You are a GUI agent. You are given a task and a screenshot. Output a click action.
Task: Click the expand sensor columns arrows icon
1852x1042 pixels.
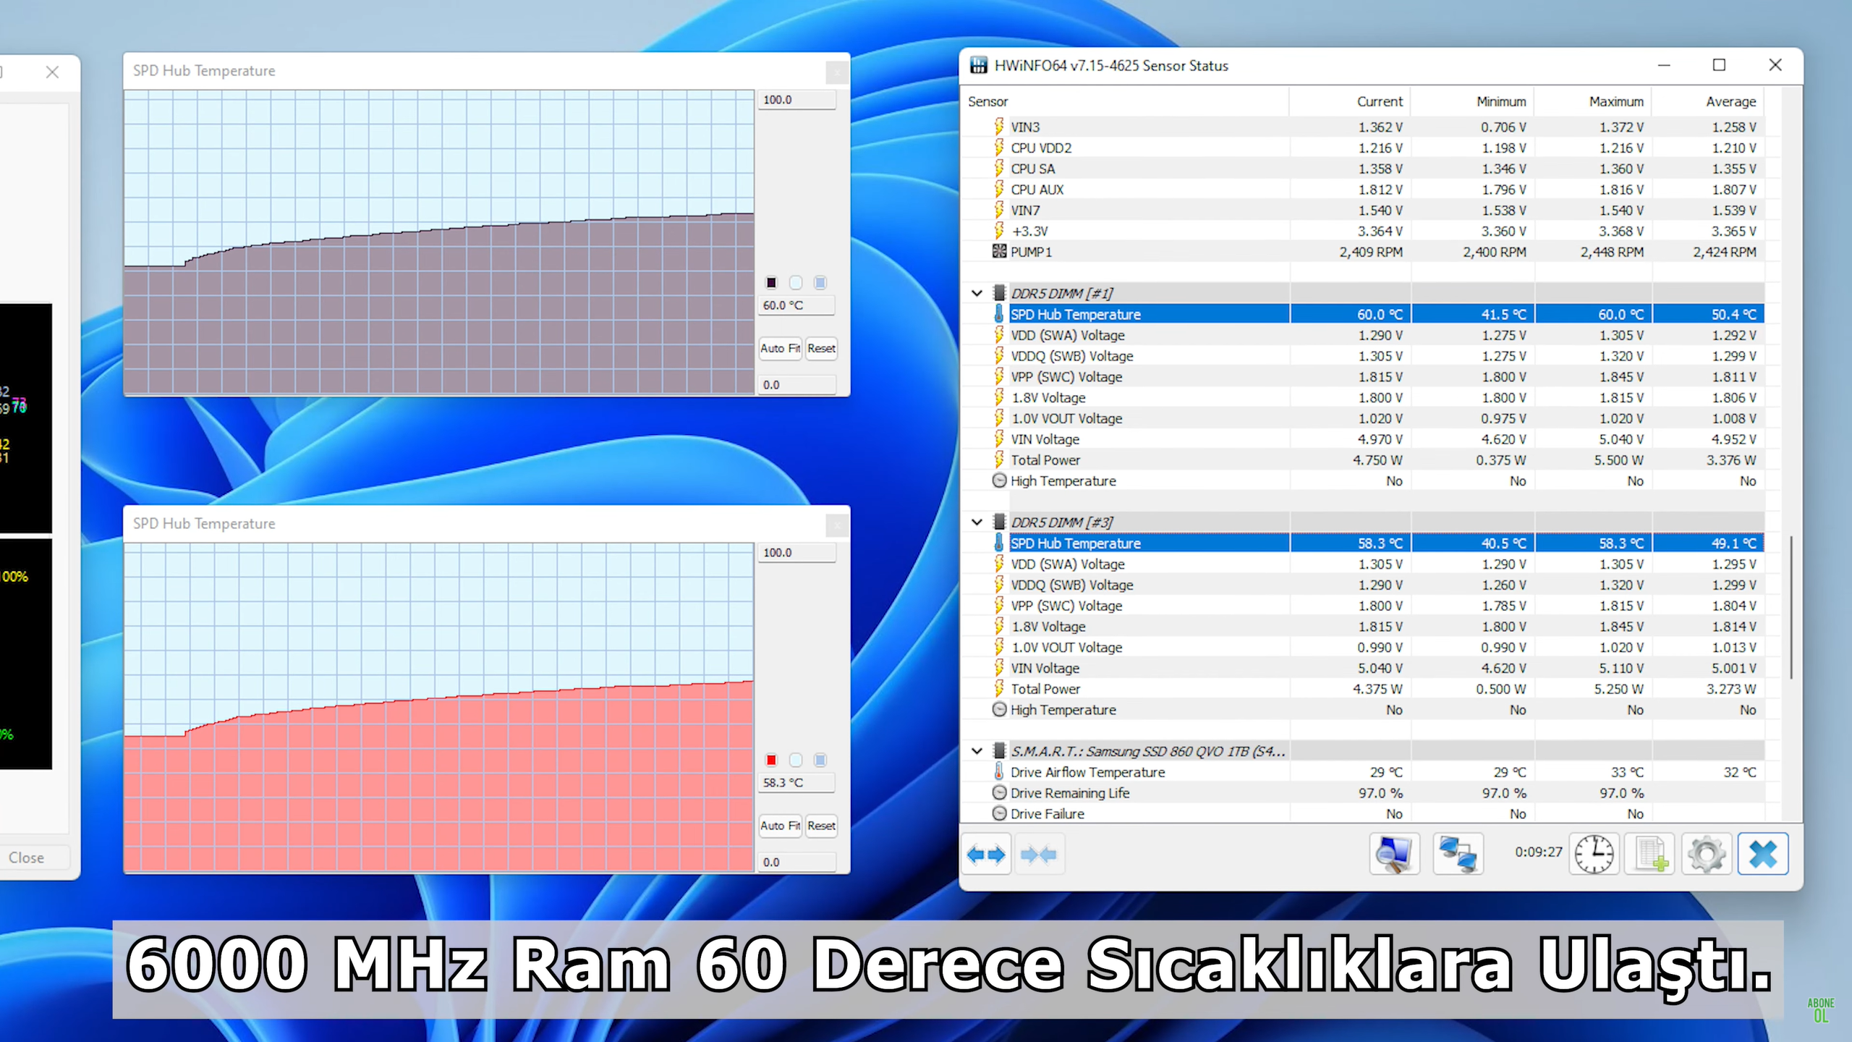986,855
